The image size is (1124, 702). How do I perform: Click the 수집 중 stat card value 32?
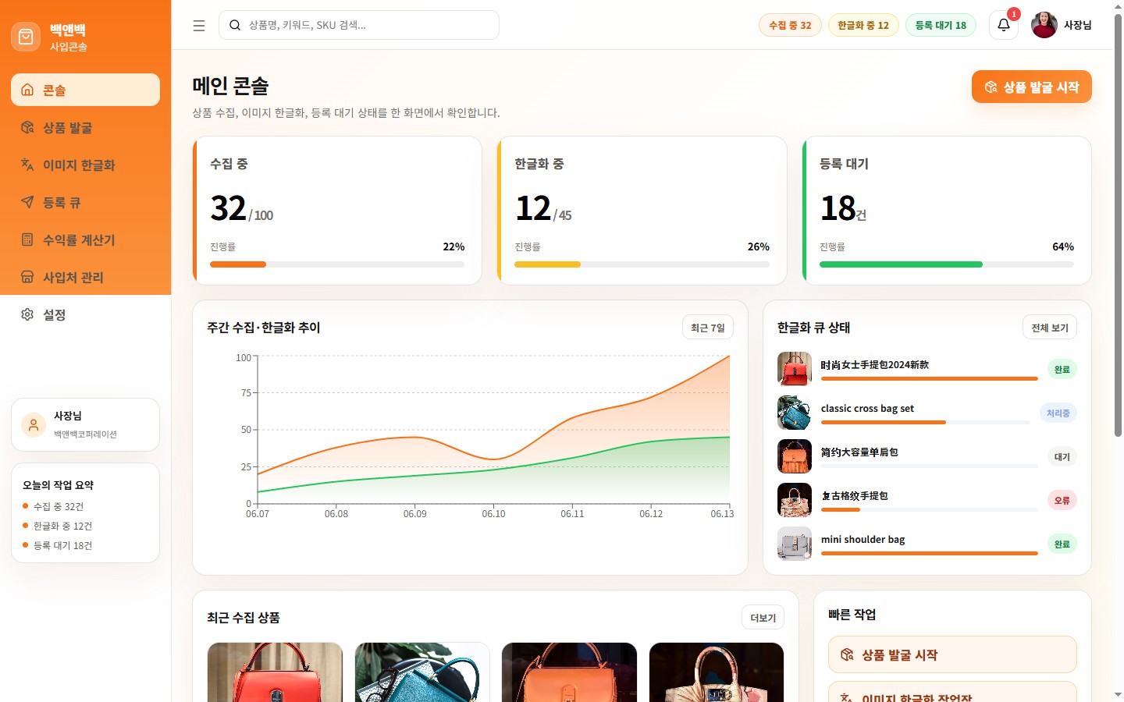[229, 208]
